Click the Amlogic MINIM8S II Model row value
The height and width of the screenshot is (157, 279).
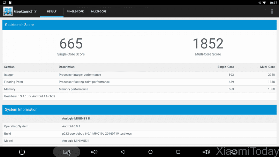pos(75,141)
